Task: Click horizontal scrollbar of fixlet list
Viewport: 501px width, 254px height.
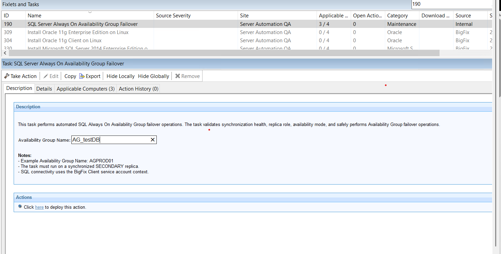Action: click(x=224, y=53)
